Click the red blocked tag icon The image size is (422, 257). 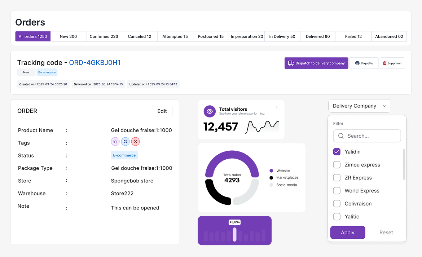tap(135, 142)
